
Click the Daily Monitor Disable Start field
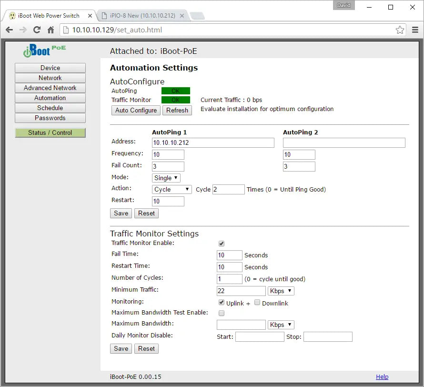(x=260, y=336)
